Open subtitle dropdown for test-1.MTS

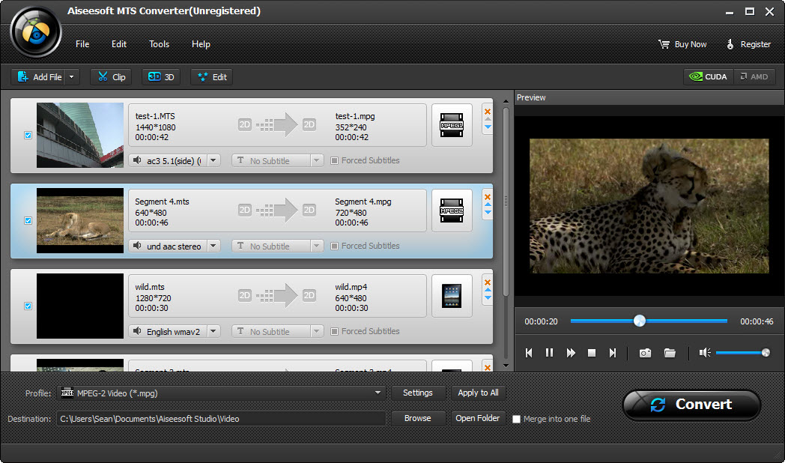point(316,160)
